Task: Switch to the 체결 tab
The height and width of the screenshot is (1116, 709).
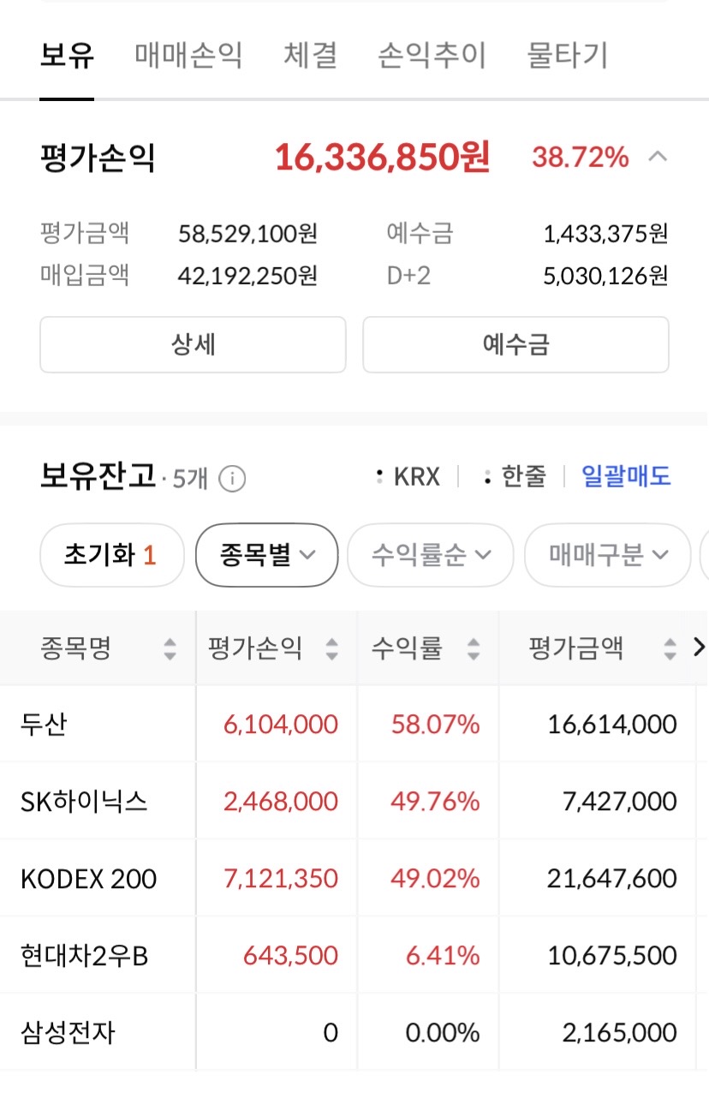Action: [x=310, y=56]
